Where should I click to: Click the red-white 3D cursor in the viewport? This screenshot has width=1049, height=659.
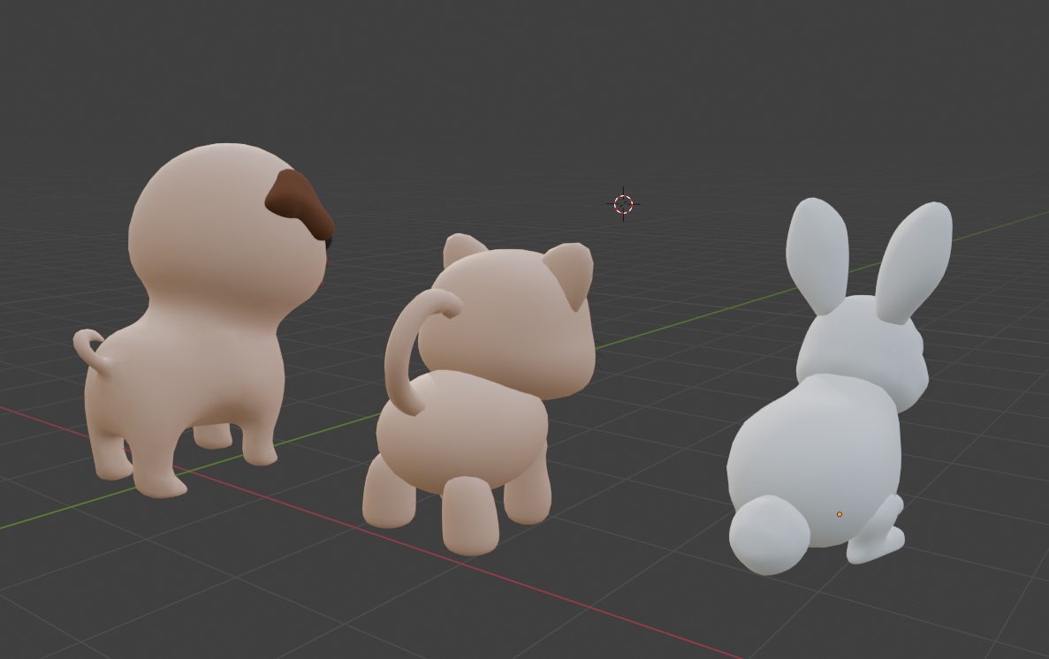624,204
